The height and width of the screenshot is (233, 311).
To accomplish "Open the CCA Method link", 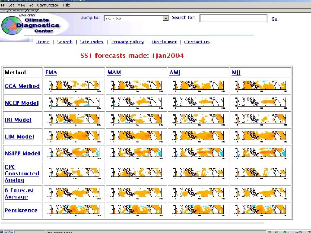I will (22, 86).
